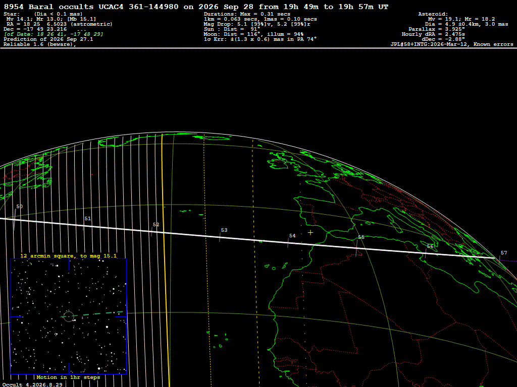Click time marker 51 on the path

(88, 219)
